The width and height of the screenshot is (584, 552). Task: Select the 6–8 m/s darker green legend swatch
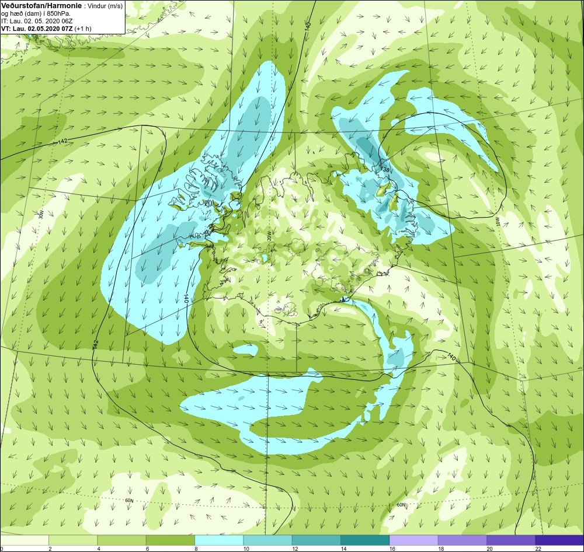(170, 539)
